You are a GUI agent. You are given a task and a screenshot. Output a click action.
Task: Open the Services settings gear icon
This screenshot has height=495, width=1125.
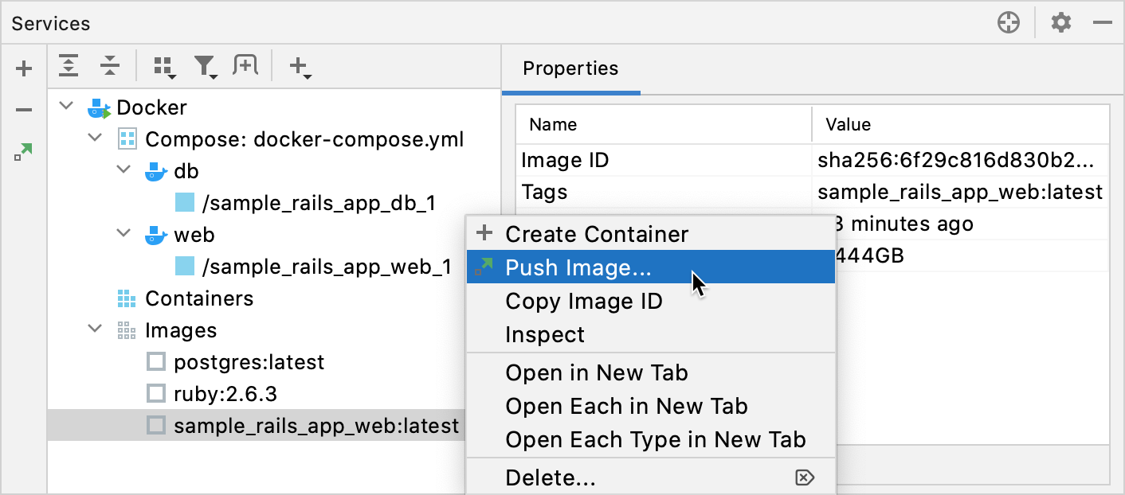coord(1061,22)
